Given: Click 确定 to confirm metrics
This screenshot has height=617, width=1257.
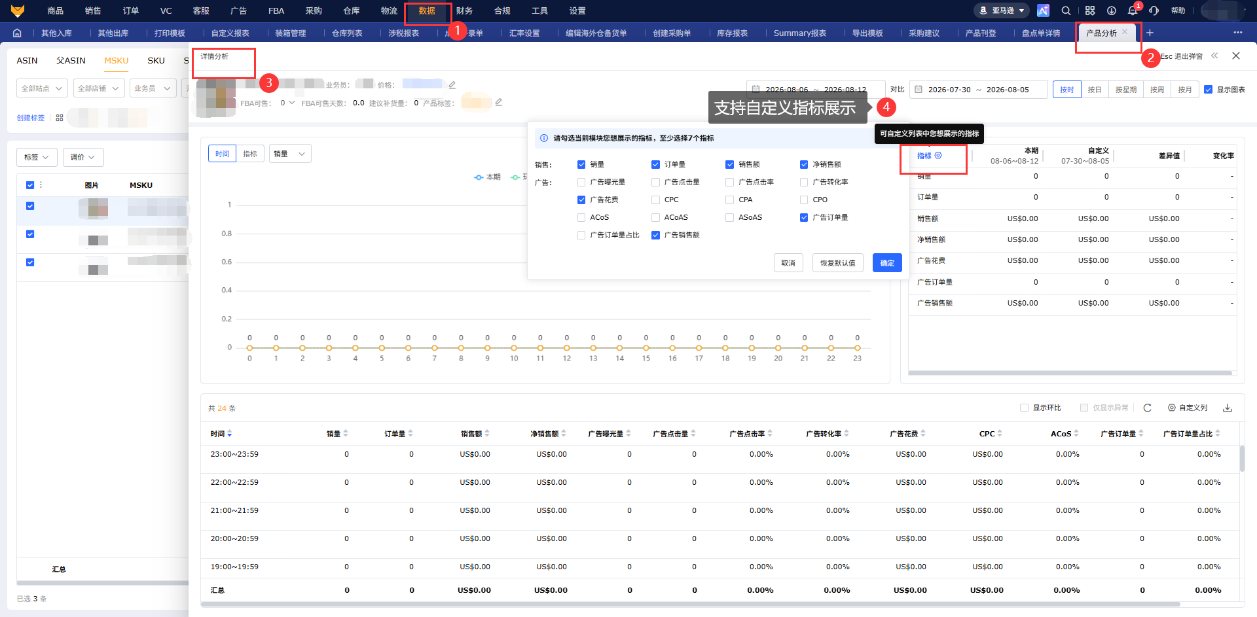Looking at the screenshot, I should tap(887, 263).
